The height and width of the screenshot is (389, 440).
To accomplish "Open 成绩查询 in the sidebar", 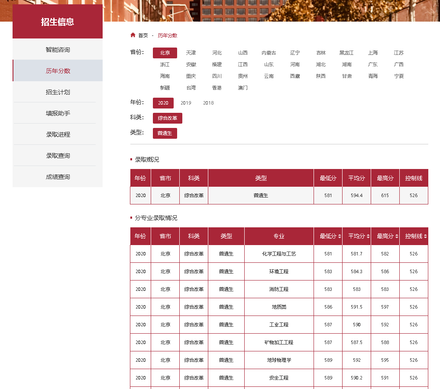I will pos(58,177).
